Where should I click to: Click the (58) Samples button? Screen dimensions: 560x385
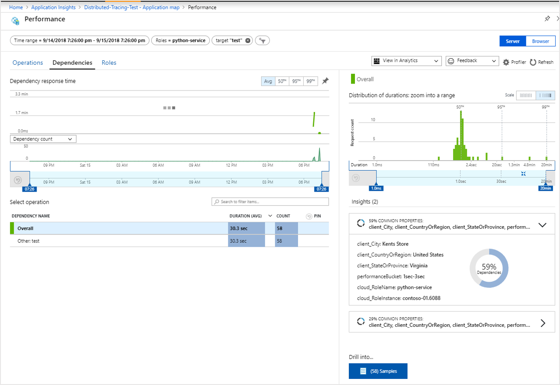pyautogui.click(x=378, y=371)
